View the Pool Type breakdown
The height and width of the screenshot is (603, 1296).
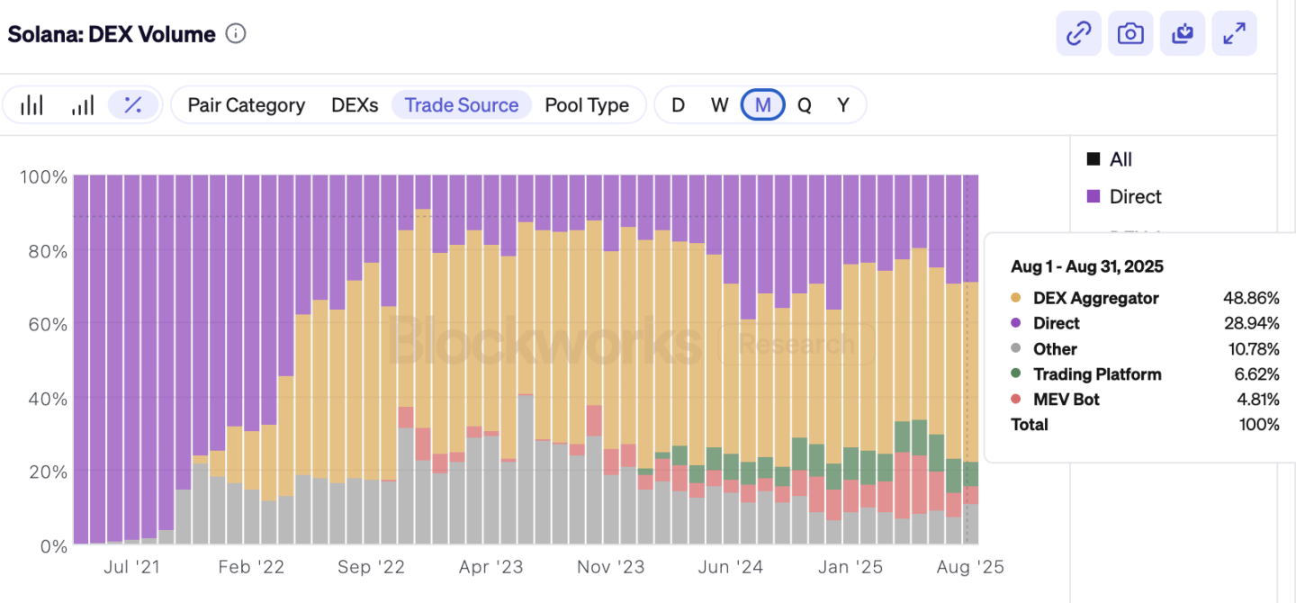point(587,105)
